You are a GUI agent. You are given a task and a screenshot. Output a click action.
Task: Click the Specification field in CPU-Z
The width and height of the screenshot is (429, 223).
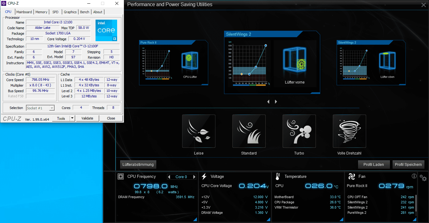pos(73,46)
